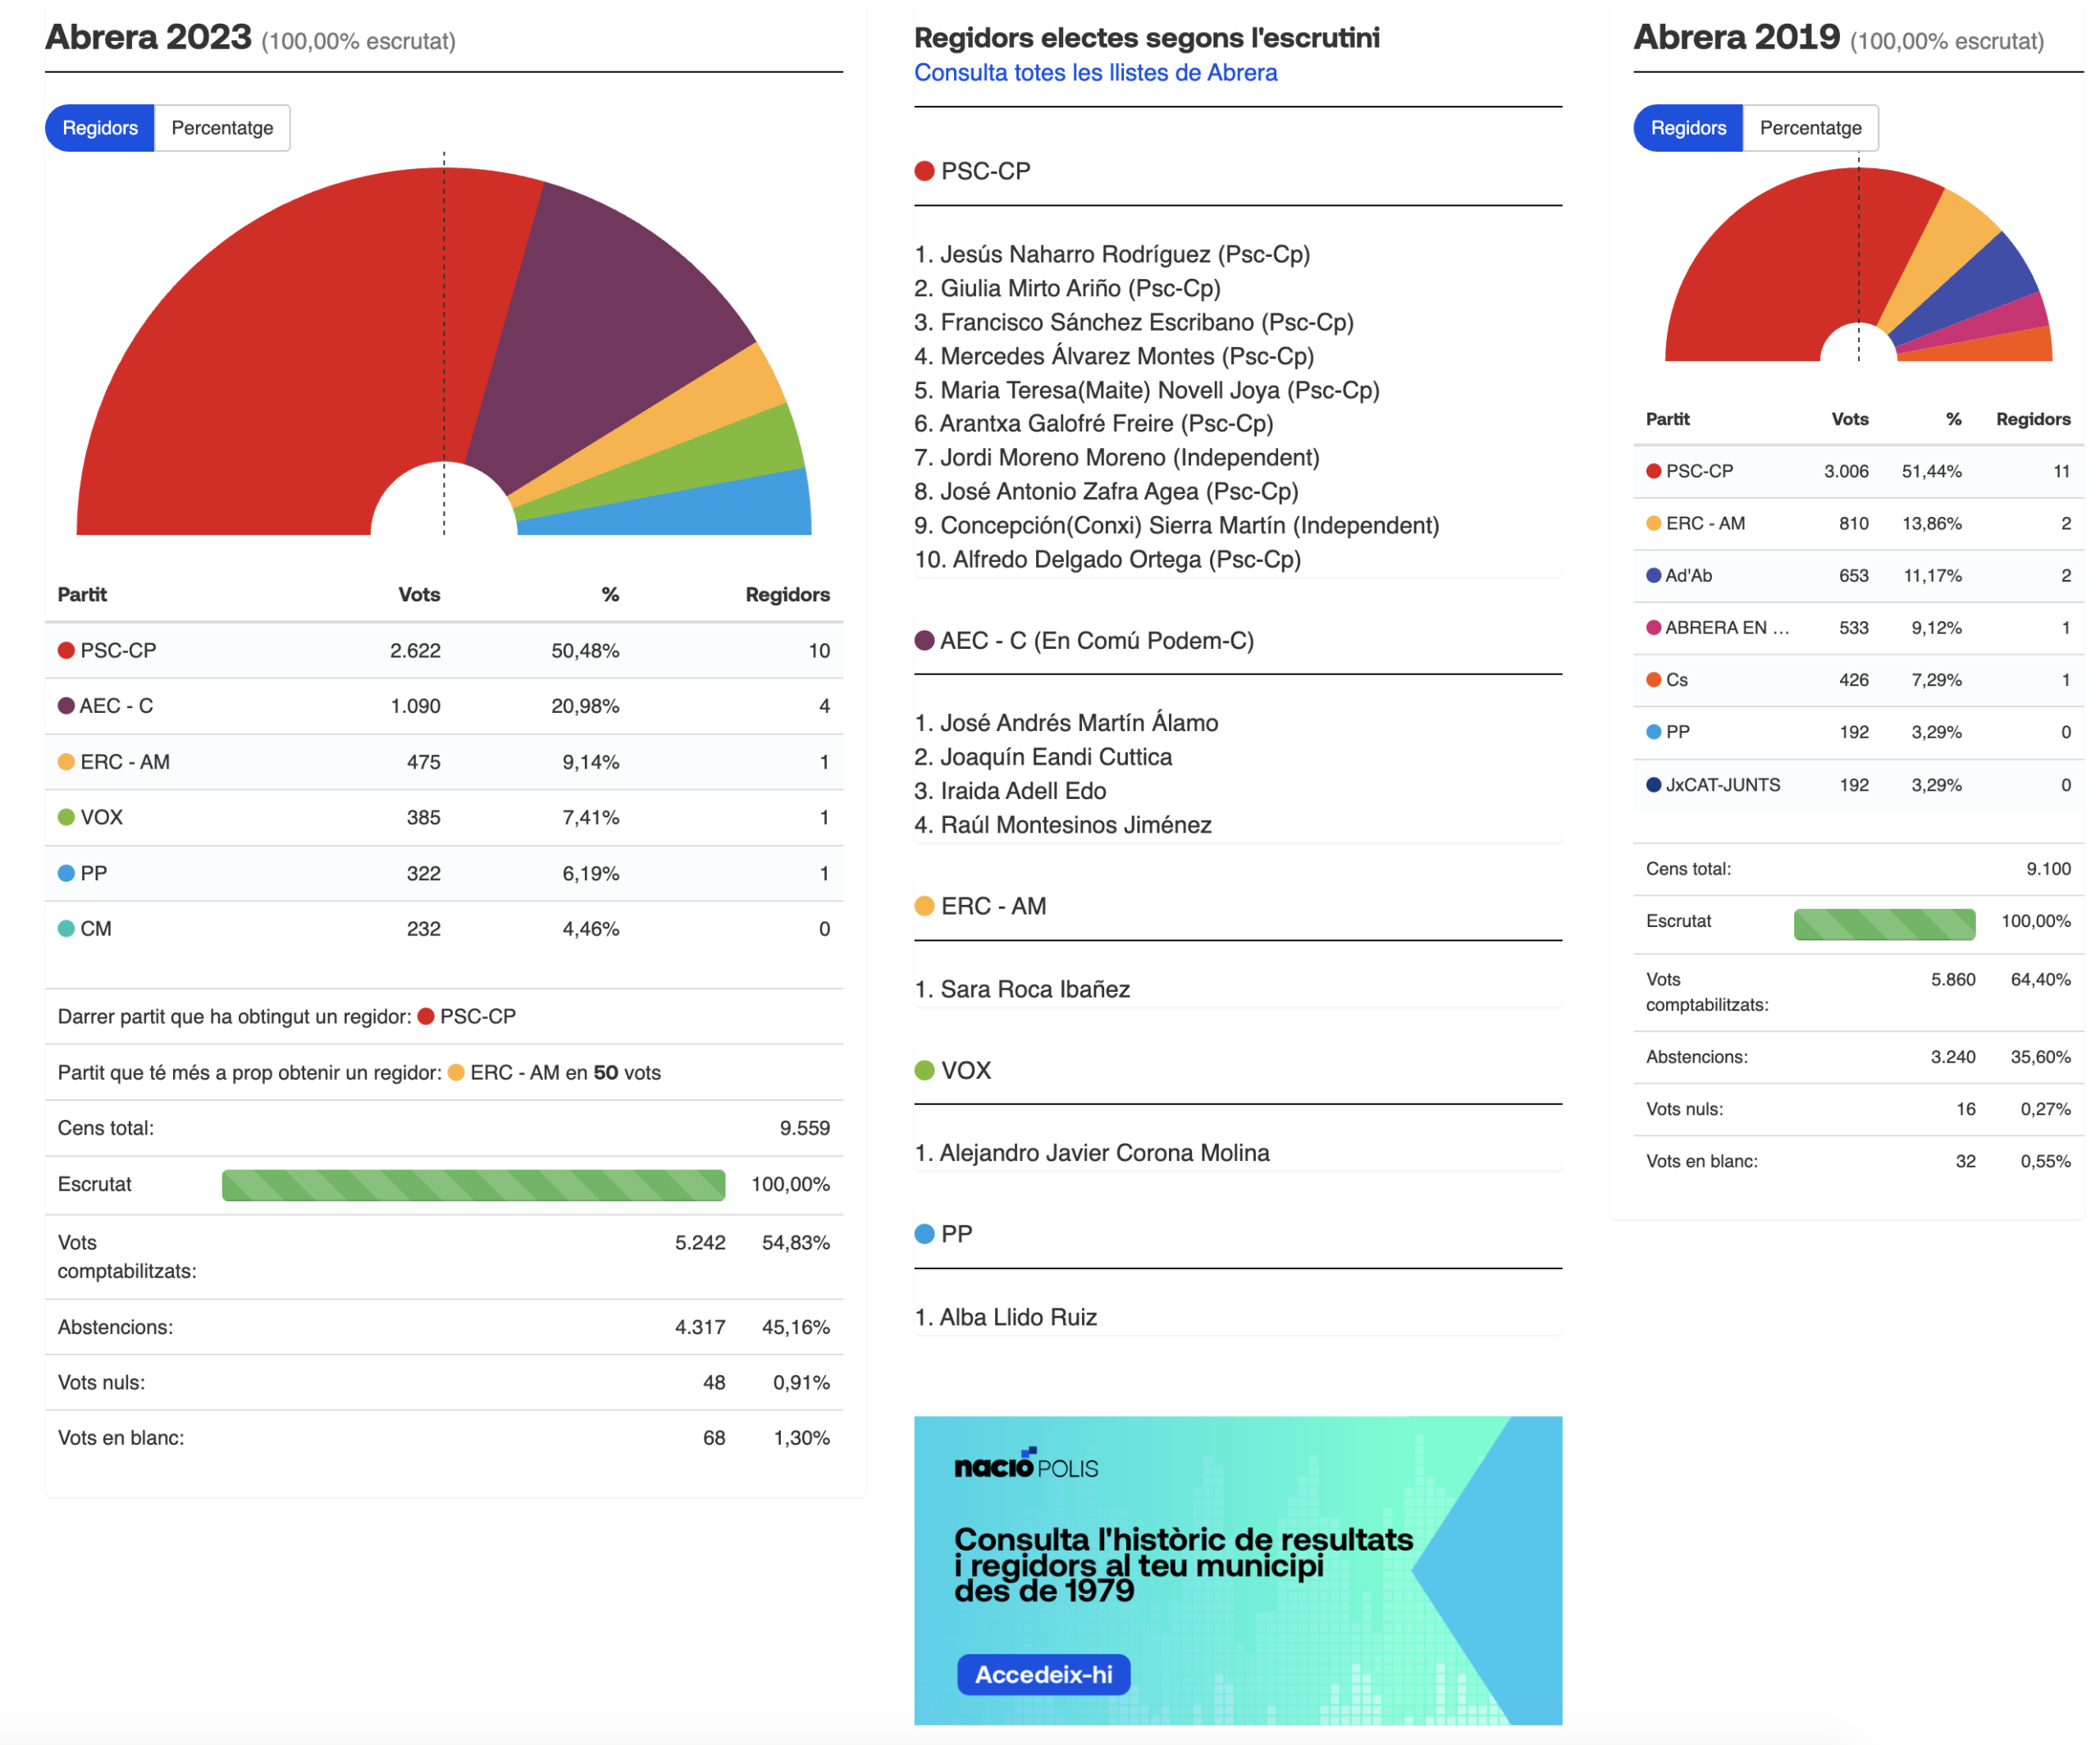Click green dot beside VOX list heading

(x=924, y=1071)
